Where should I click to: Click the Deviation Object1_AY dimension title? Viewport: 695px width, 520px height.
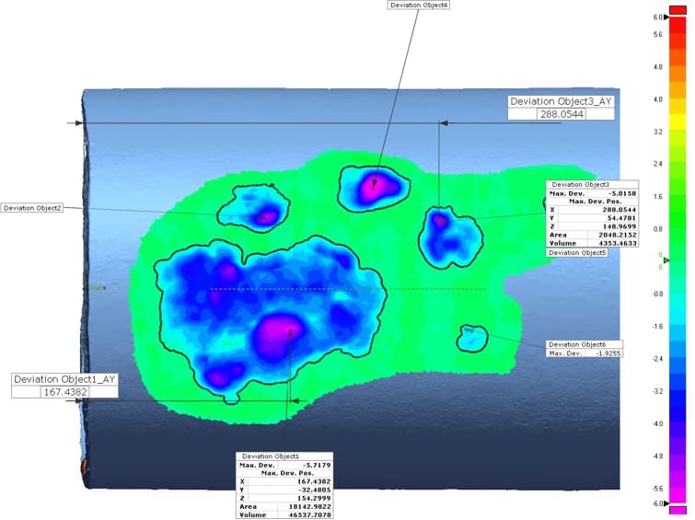(x=64, y=379)
